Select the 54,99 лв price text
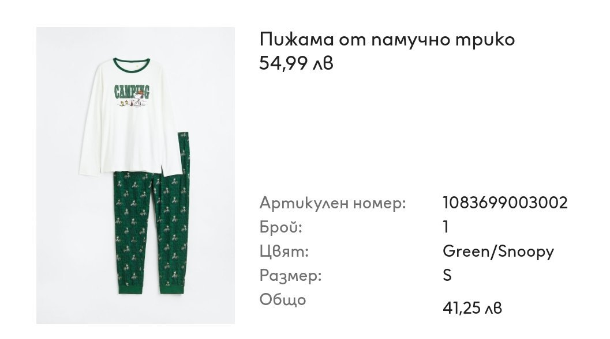Image resolution: width=610 pixels, height=339 pixels. [296, 63]
